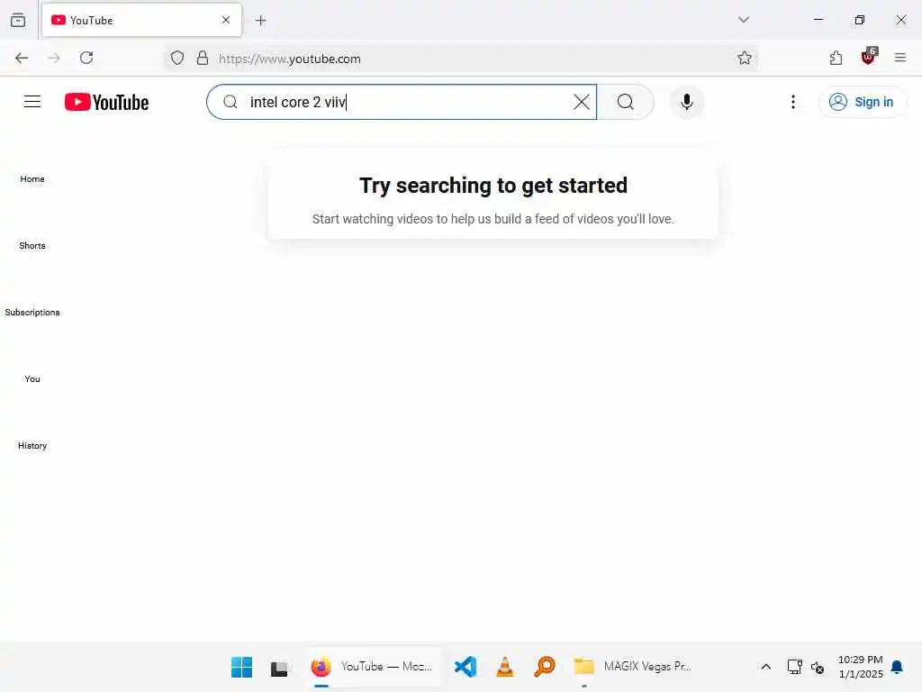Open a new browser tab
This screenshot has height=692, width=922.
pos(260,21)
